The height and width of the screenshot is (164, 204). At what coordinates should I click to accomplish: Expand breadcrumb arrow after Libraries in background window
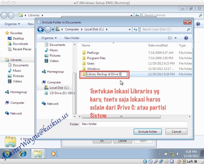tap(43, 15)
